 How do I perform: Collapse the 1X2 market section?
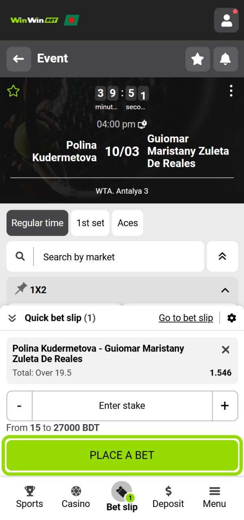point(224,290)
